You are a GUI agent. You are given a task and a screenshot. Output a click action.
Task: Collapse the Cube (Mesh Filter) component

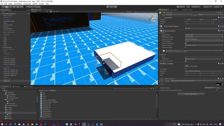pyautogui.click(x=160, y=26)
